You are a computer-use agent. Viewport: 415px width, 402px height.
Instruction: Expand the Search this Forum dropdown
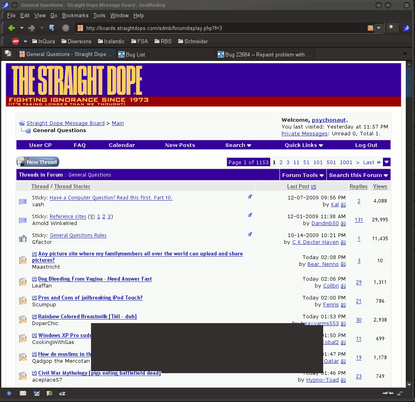tap(358, 175)
